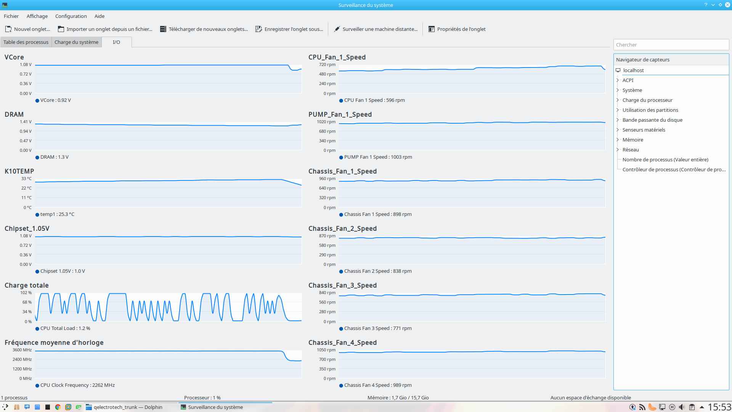Click the VCore graph area
Viewport: 732px width, 412px height.
[x=168, y=79]
